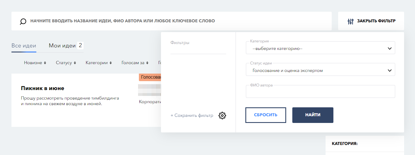
Task: Toggle sort arrows beside Голосам за
Action: coord(147,63)
